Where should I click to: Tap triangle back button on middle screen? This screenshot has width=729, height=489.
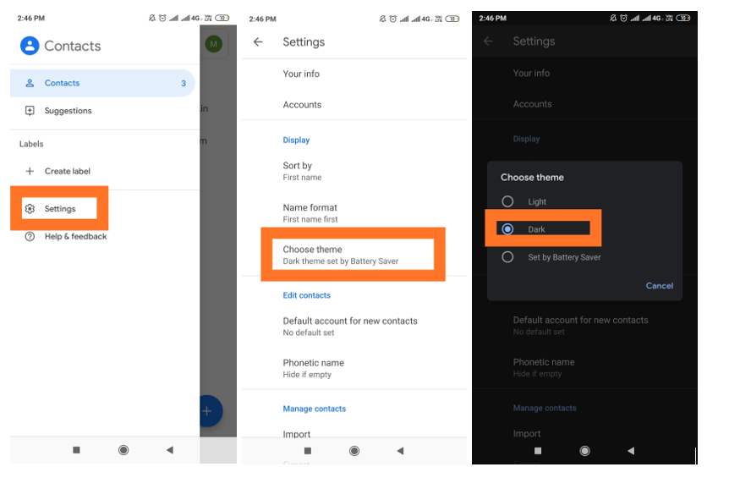coord(400,450)
